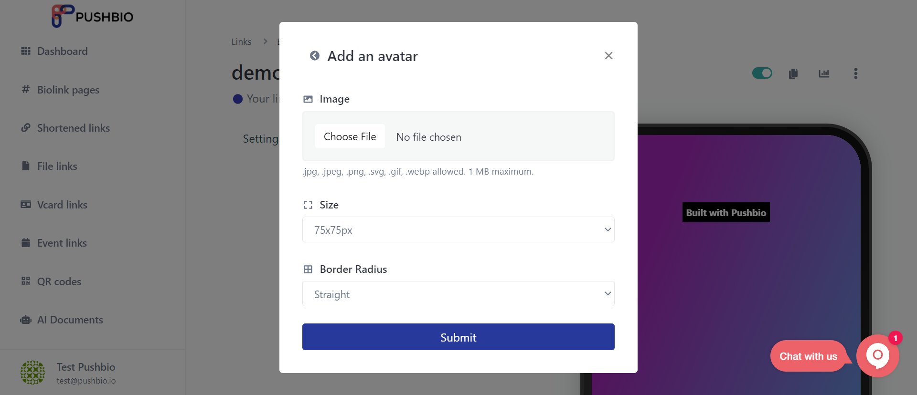The width and height of the screenshot is (917, 395).
Task: Click the Event links calendar icon
Action: coord(26,243)
